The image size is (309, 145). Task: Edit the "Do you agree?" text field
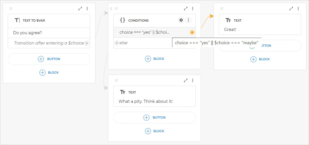pyautogui.click(x=49, y=33)
